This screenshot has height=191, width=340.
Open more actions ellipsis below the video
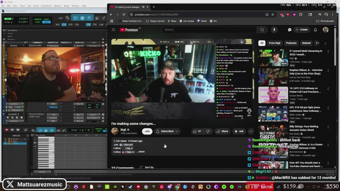point(251,131)
